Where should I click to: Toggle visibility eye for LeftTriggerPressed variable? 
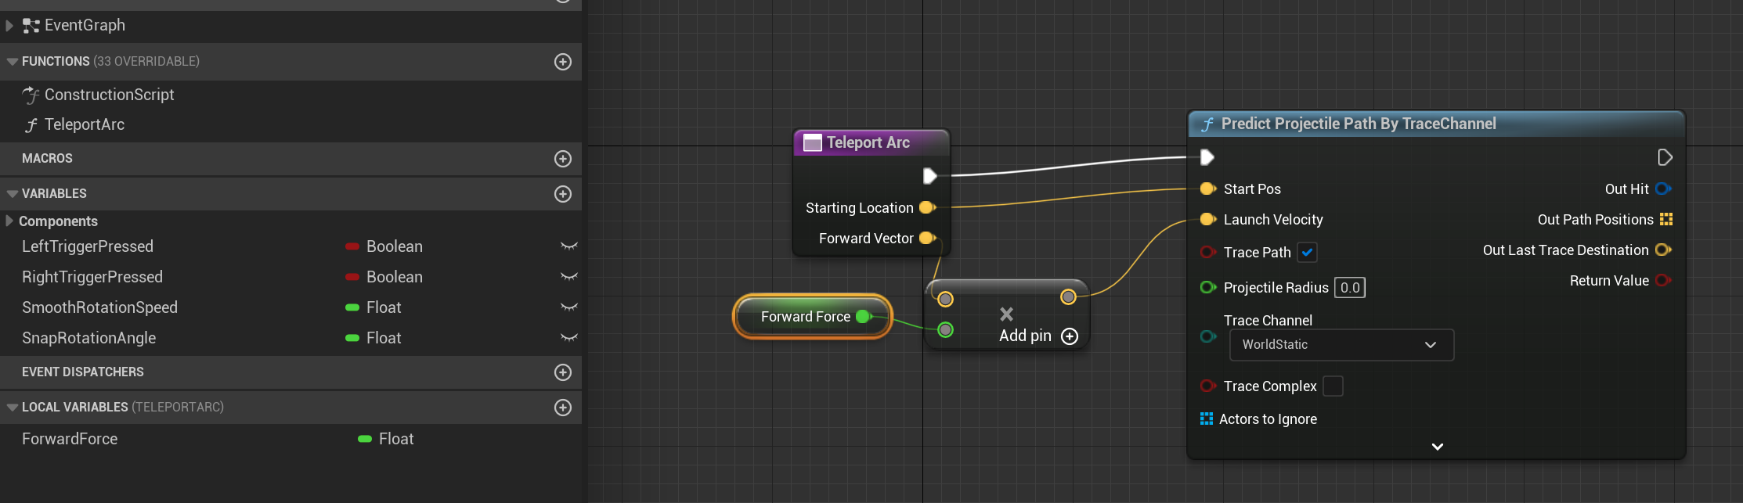point(568,246)
